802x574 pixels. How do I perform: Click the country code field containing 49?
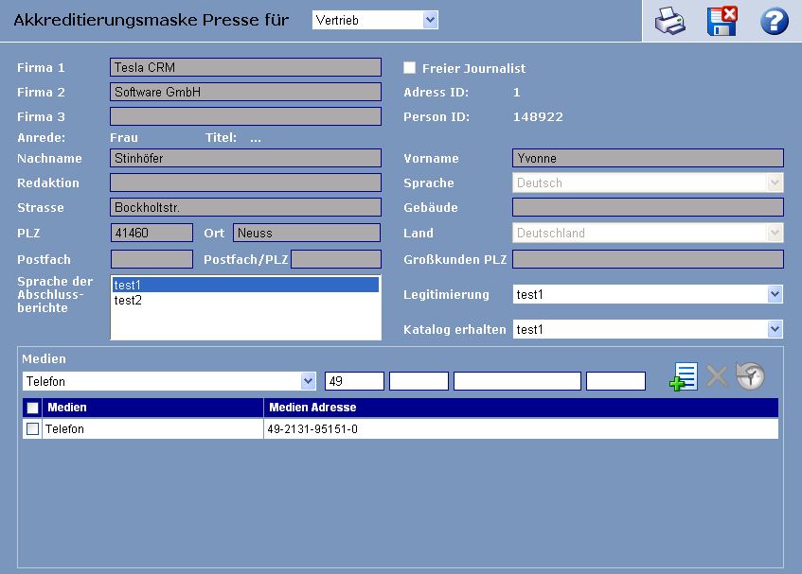pos(354,381)
